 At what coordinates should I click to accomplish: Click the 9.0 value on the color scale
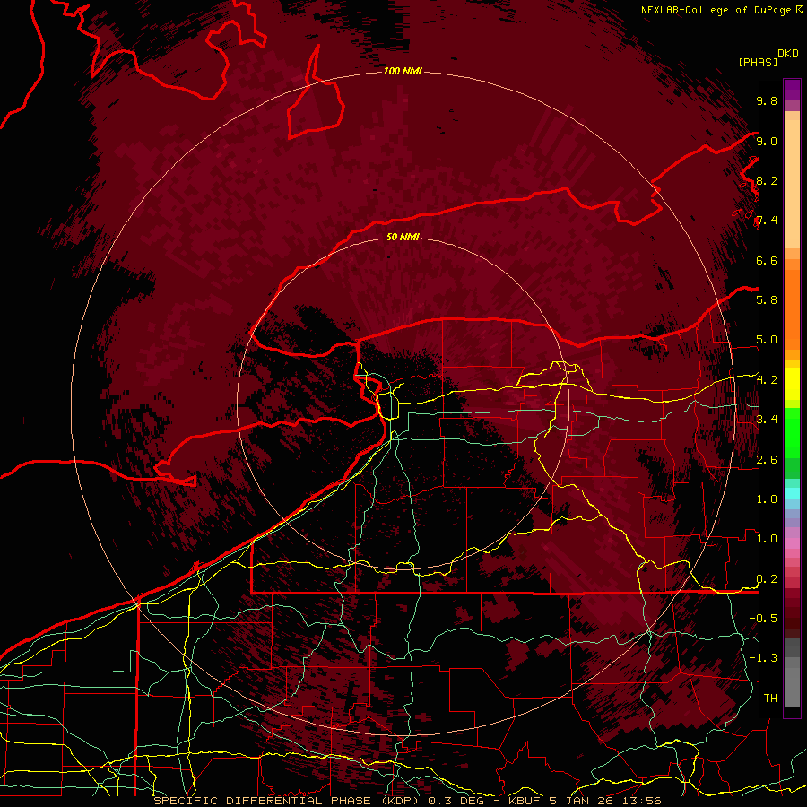(767, 141)
